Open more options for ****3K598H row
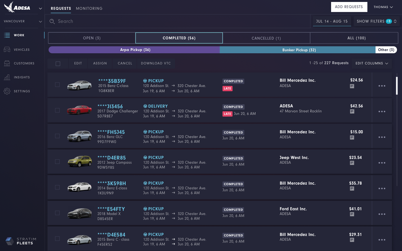This screenshot has width=402, height=251. (x=382, y=189)
